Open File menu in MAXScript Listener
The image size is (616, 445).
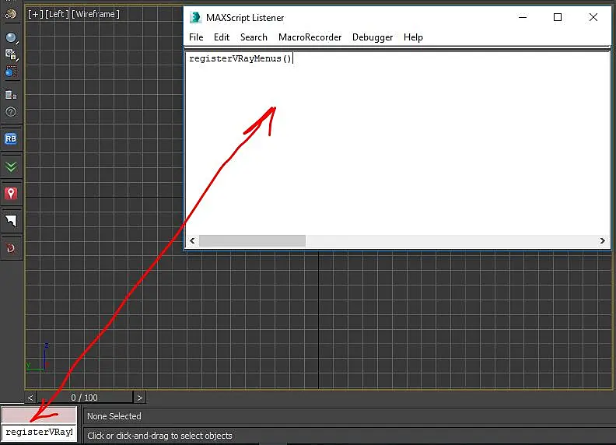click(196, 37)
